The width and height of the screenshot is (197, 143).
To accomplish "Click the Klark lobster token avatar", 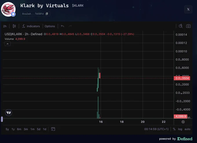I will point(8,9).
